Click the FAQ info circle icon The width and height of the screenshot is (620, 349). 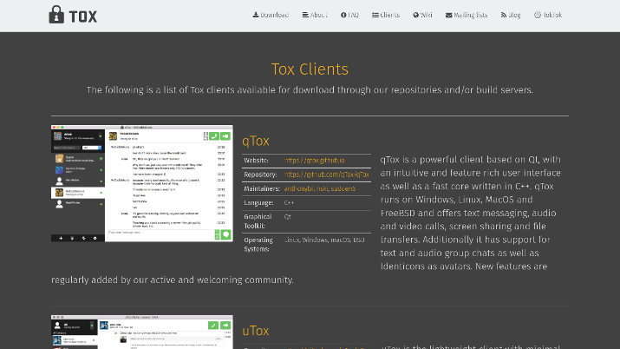(343, 15)
